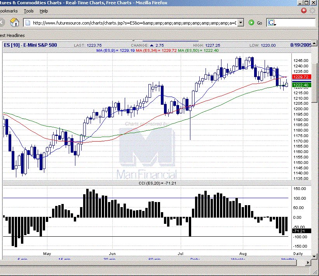
Task: Click the Jul label on the time axis
Action: pyautogui.click(x=180, y=253)
